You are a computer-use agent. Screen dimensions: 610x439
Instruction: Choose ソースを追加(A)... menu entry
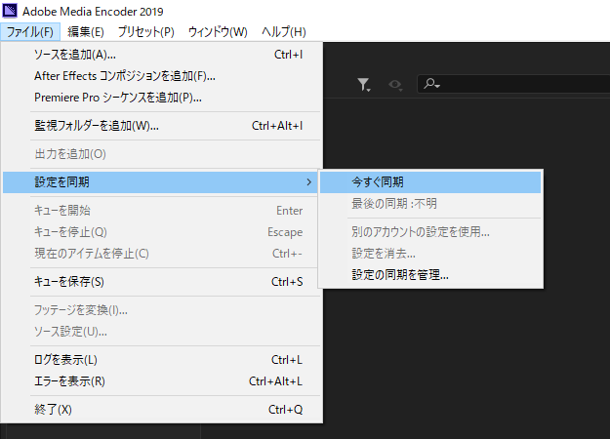[162, 55]
